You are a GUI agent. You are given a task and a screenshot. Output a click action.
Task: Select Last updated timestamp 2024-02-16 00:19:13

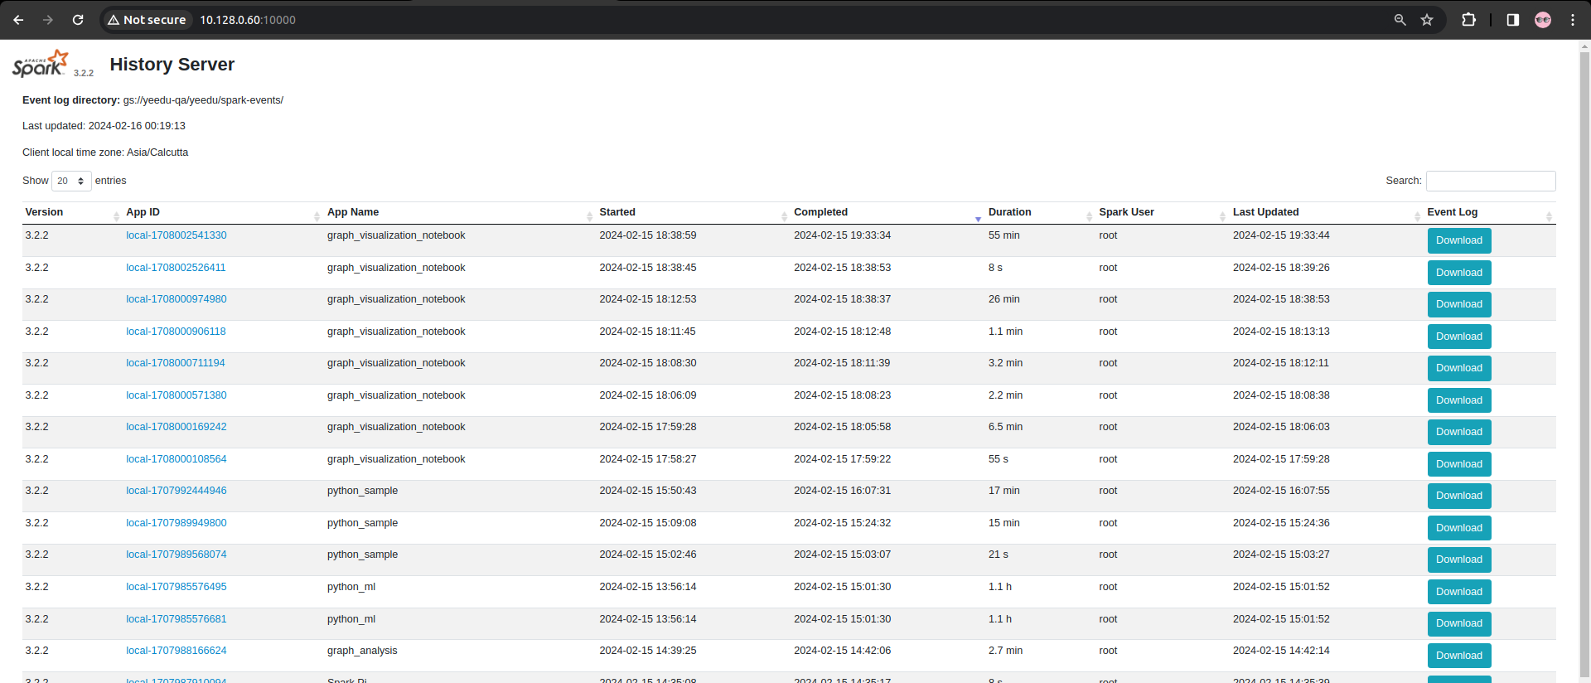click(x=137, y=126)
